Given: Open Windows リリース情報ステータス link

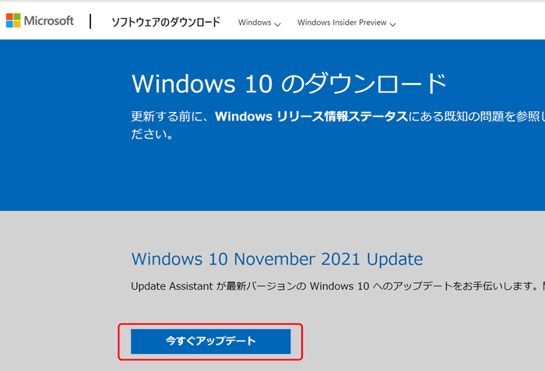Looking at the screenshot, I should (311, 117).
